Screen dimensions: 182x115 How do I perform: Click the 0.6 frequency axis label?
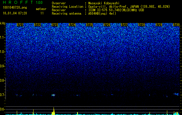tap(2, 109)
